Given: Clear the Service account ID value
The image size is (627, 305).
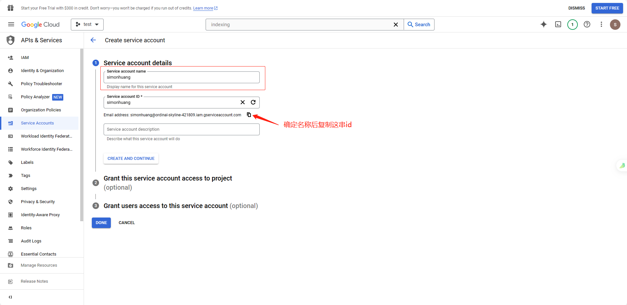Looking at the screenshot, I should pos(243,102).
